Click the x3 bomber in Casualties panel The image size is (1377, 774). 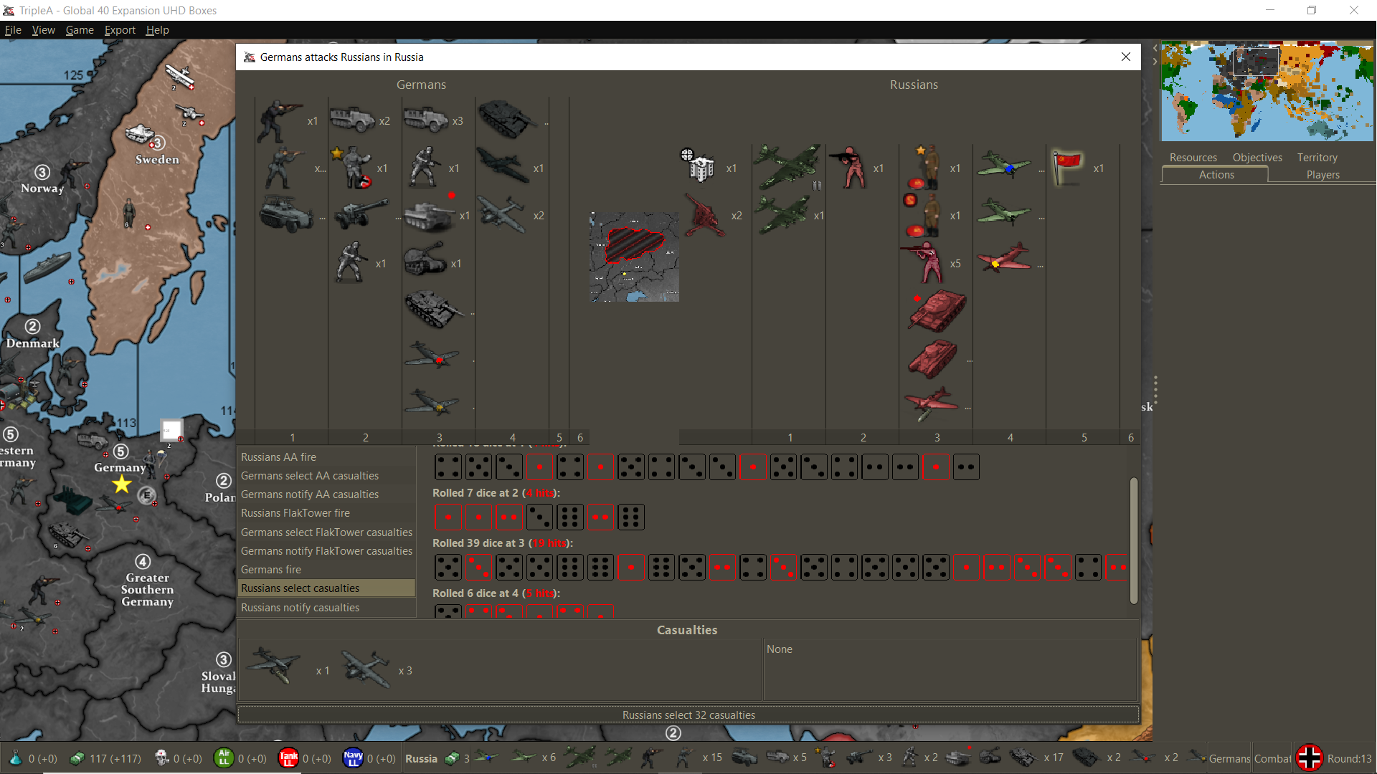(366, 668)
